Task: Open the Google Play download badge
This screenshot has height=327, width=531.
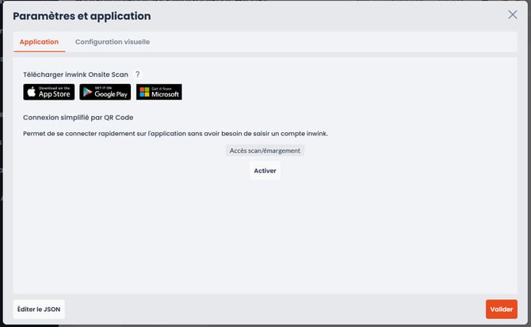Action: coord(105,92)
